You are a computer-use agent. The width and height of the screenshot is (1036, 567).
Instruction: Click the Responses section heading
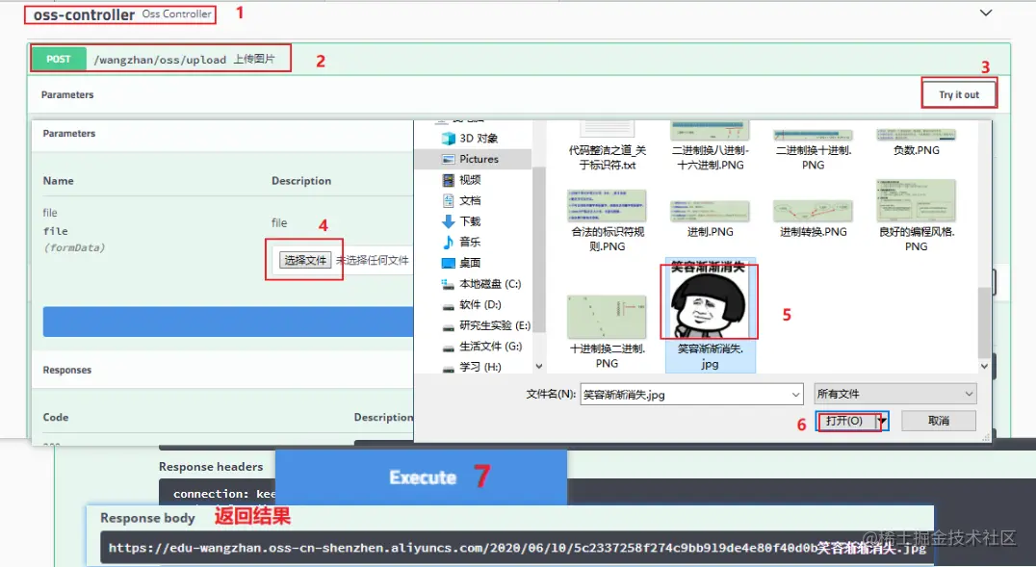click(66, 370)
